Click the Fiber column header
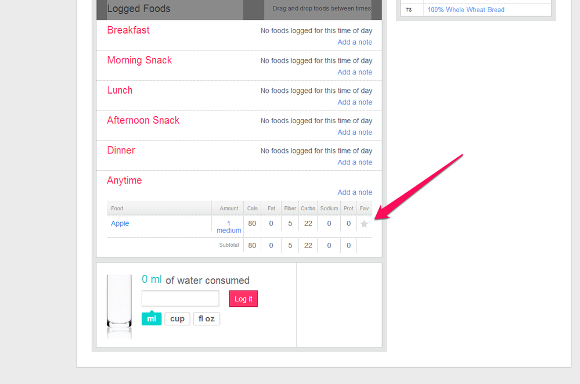 pos(290,209)
